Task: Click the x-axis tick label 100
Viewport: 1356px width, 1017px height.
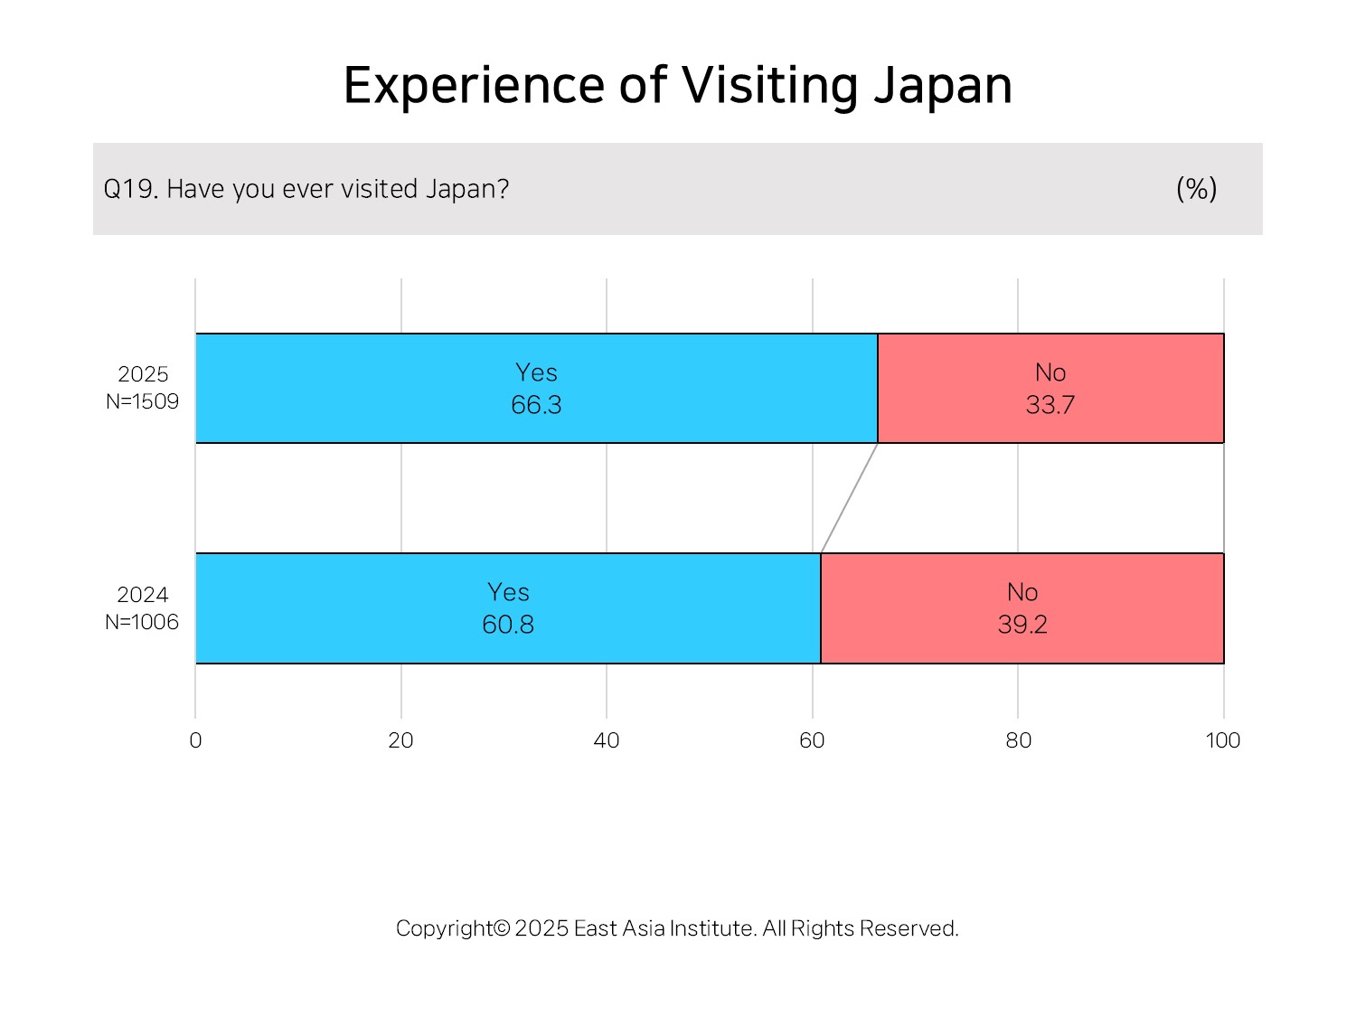Action: click(1223, 740)
